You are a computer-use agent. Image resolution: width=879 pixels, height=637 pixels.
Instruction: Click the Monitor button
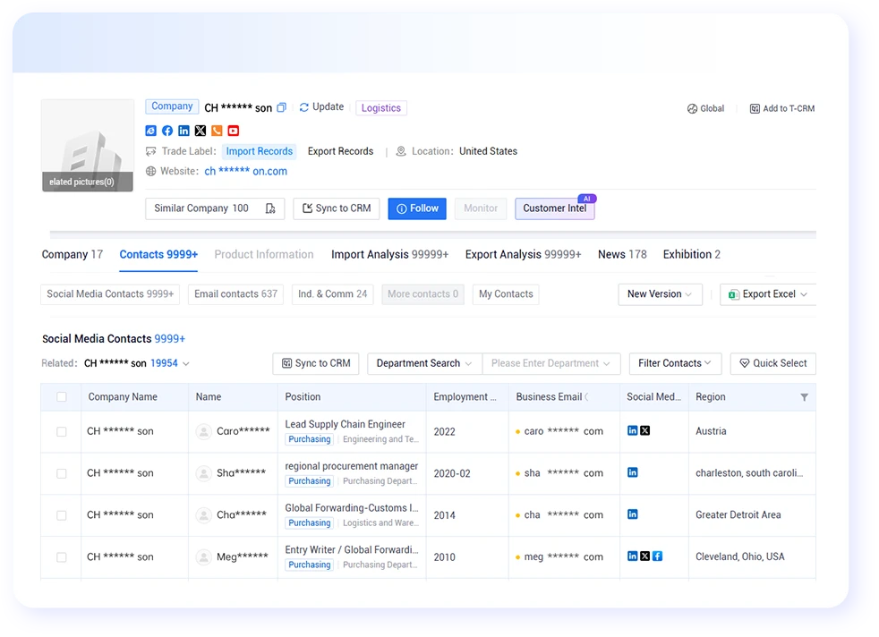481,208
